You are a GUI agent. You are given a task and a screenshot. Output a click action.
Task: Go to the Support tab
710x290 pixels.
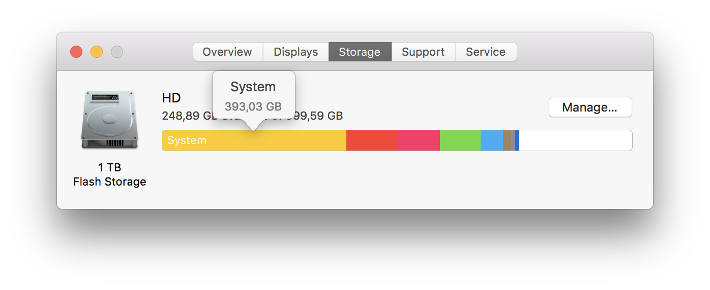(x=423, y=52)
